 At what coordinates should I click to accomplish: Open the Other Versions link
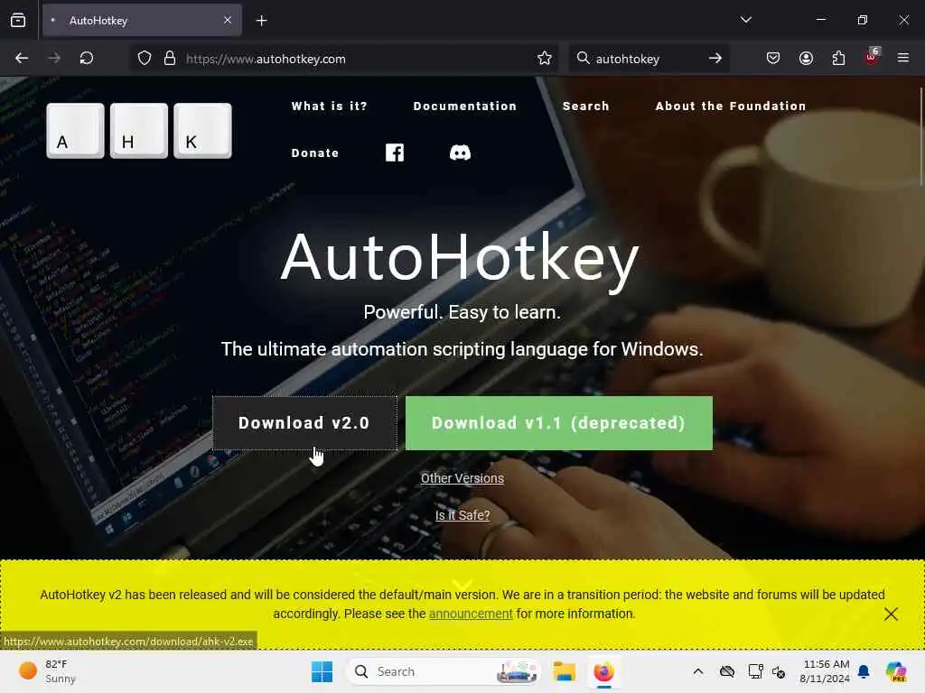(462, 478)
